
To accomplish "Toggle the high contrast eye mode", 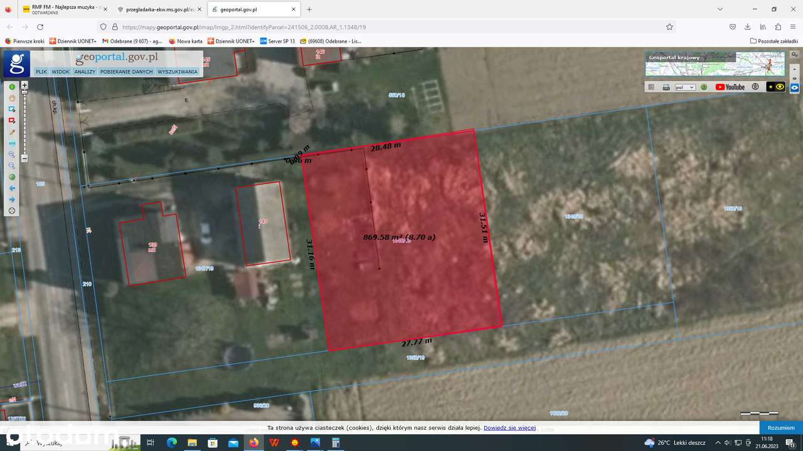I will (x=775, y=87).
